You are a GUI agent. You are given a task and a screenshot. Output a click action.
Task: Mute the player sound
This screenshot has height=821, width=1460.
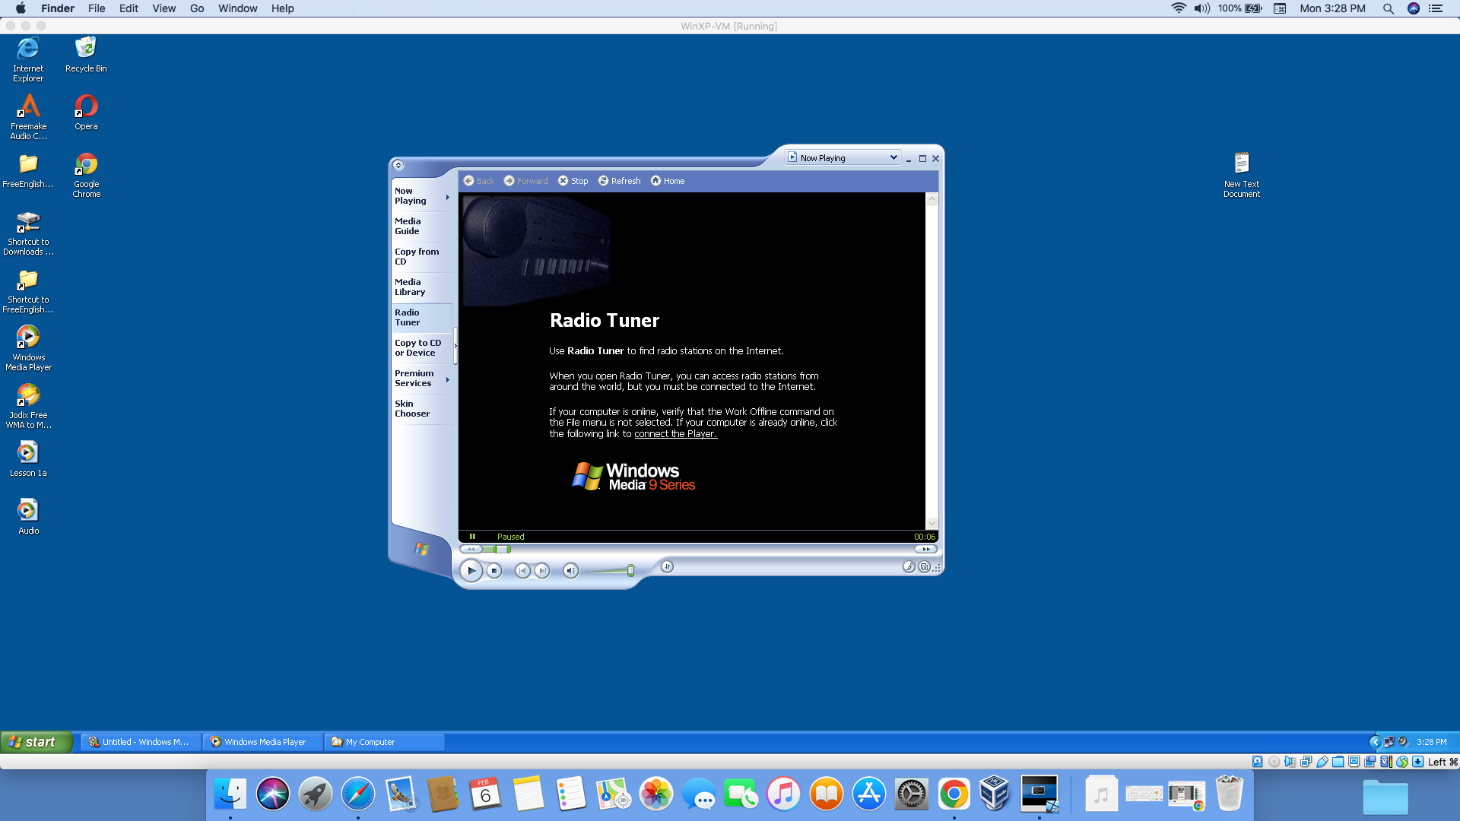click(570, 570)
